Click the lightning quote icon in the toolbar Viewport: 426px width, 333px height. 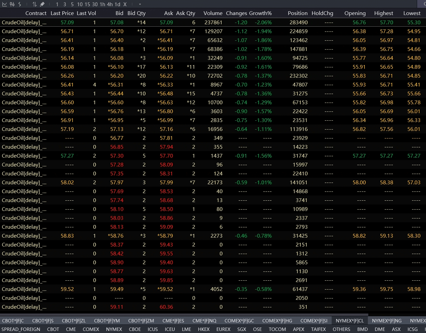pos(19,5)
